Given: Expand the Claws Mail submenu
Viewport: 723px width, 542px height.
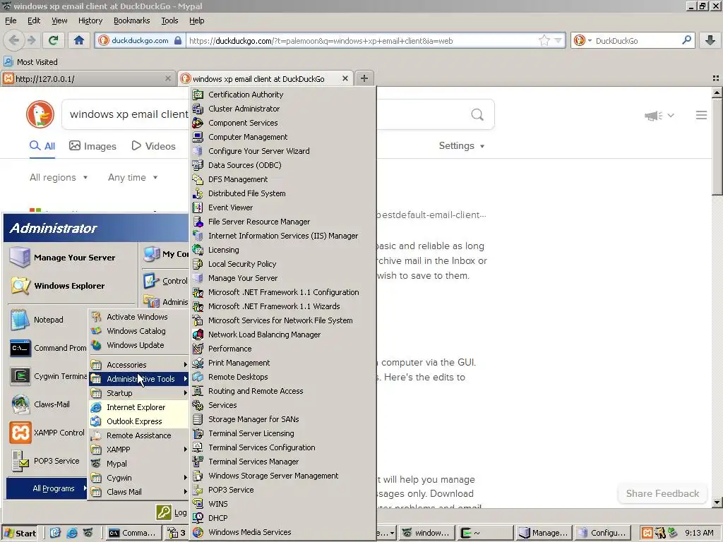Looking at the screenshot, I should (139, 492).
